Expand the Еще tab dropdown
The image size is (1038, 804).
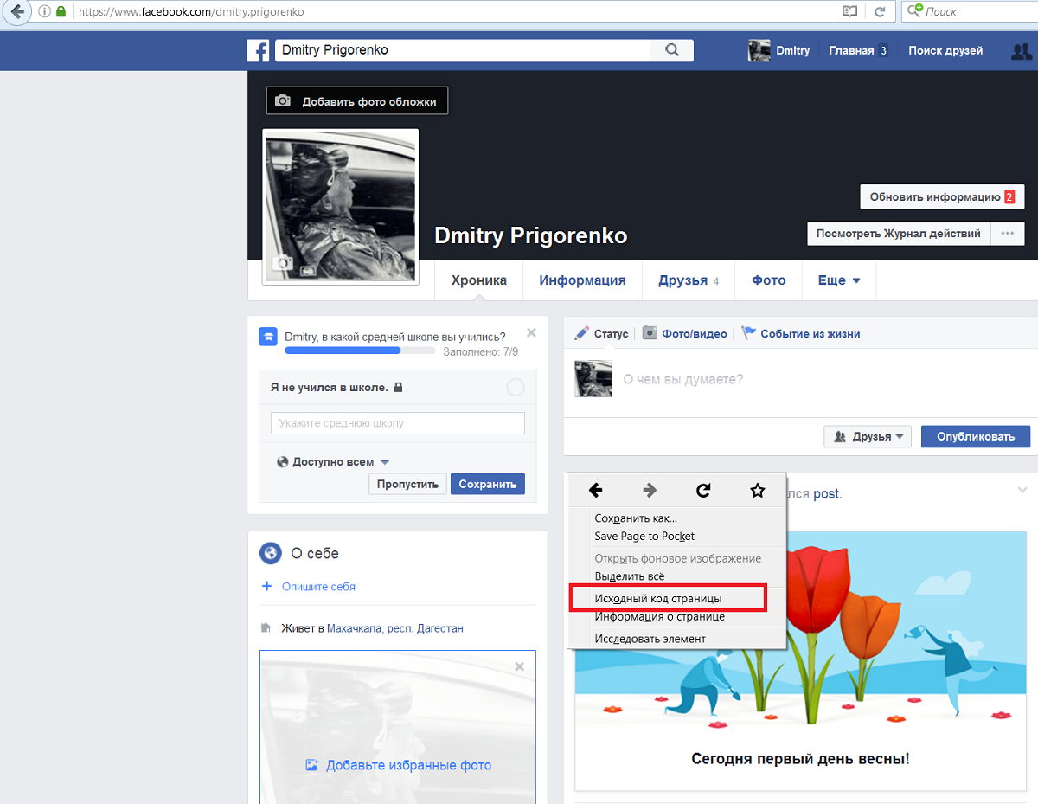pyautogui.click(x=839, y=280)
